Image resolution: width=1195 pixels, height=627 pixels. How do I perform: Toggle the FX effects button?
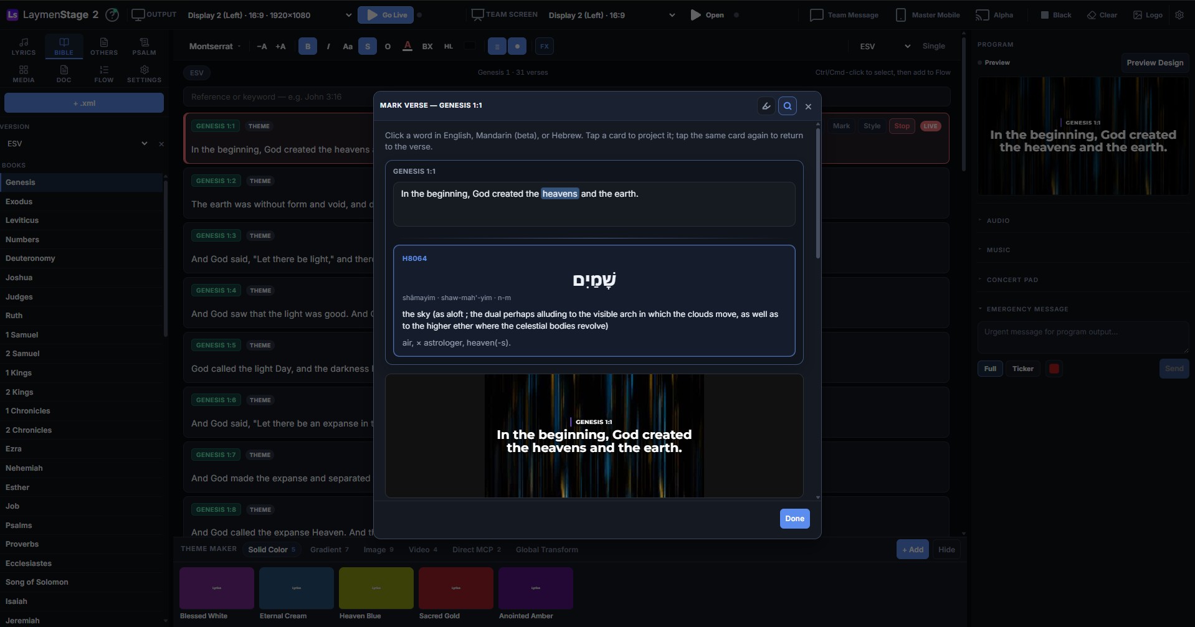click(x=545, y=46)
